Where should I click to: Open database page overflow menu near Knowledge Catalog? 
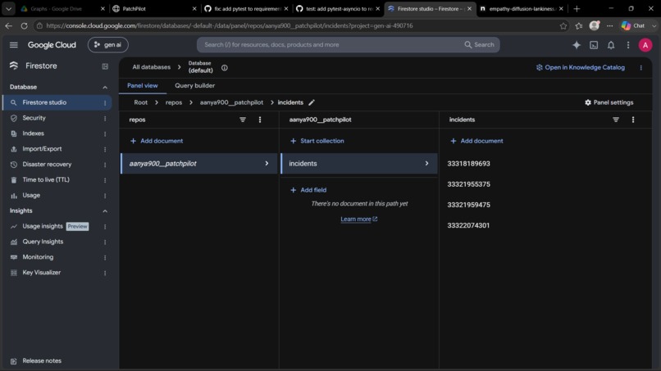coord(640,67)
